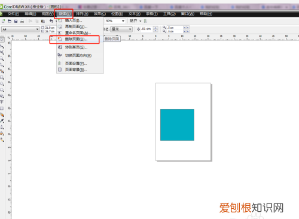
Task: Open the 排列(A) Arrange menu
Action: pyautogui.click(x=82, y=14)
